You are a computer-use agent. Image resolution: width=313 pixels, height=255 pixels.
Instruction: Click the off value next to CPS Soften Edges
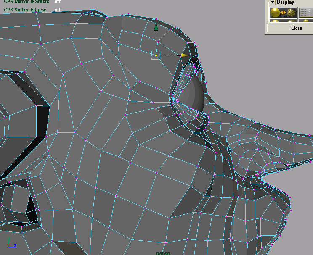pyautogui.click(x=58, y=10)
